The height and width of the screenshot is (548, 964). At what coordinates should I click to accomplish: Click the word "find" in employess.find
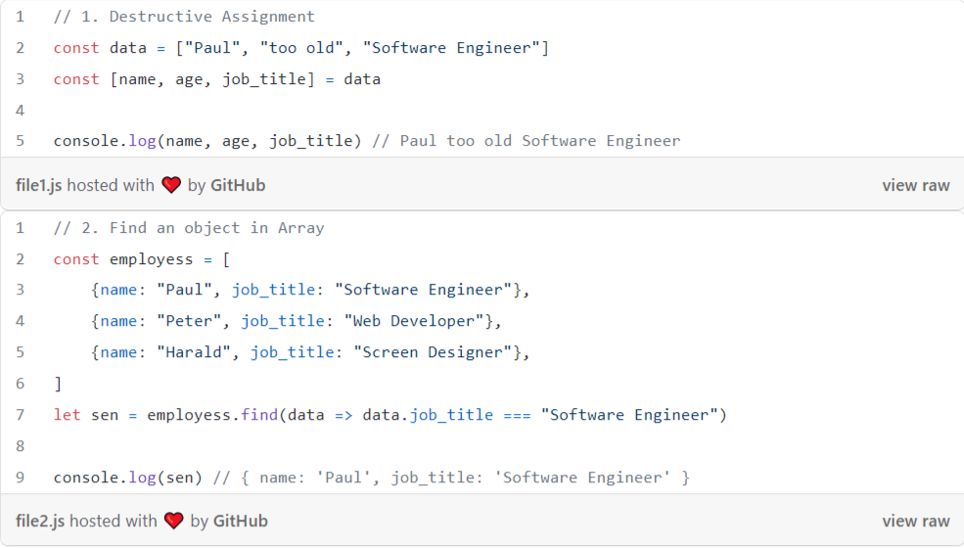(258, 415)
